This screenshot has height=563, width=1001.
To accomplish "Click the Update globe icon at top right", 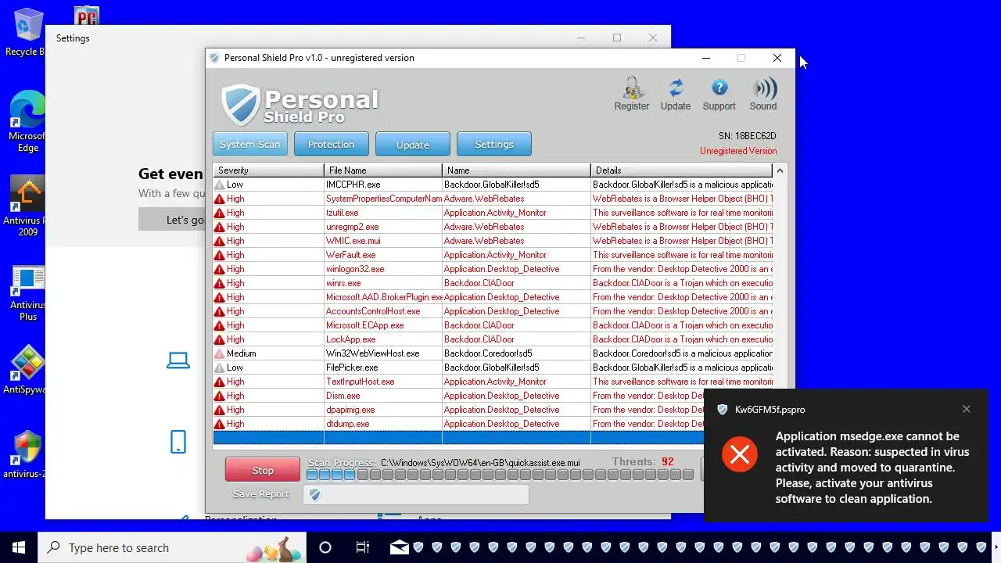I will pyautogui.click(x=675, y=94).
